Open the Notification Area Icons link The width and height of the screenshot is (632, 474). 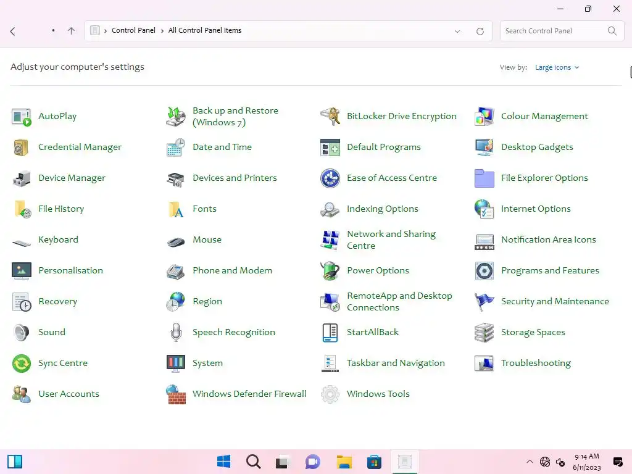[548, 239]
